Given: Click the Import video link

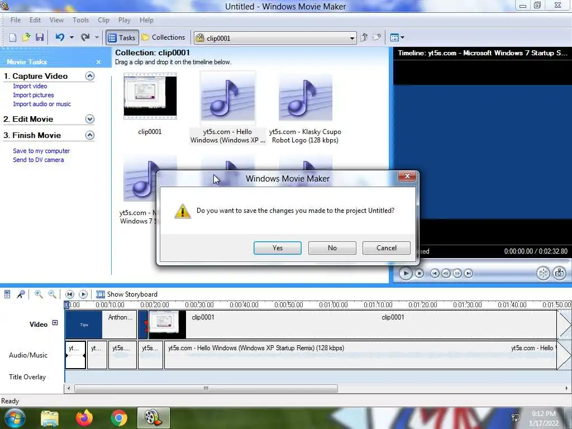Looking at the screenshot, I should pos(30,86).
